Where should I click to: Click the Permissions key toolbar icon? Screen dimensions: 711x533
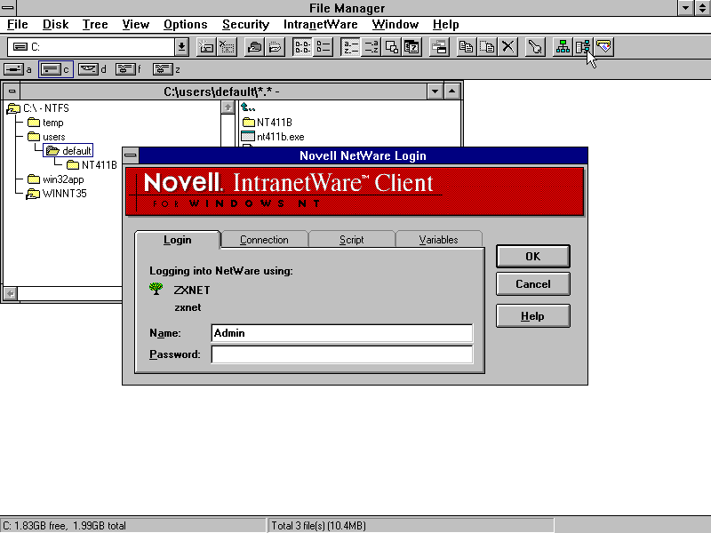coord(535,47)
